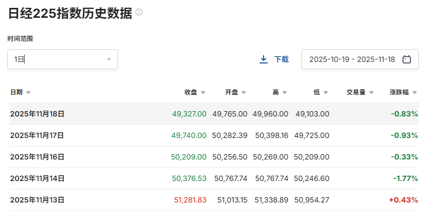The height and width of the screenshot is (213, 432).
Task: Open the calendar icon in date range
Action: 406,59
